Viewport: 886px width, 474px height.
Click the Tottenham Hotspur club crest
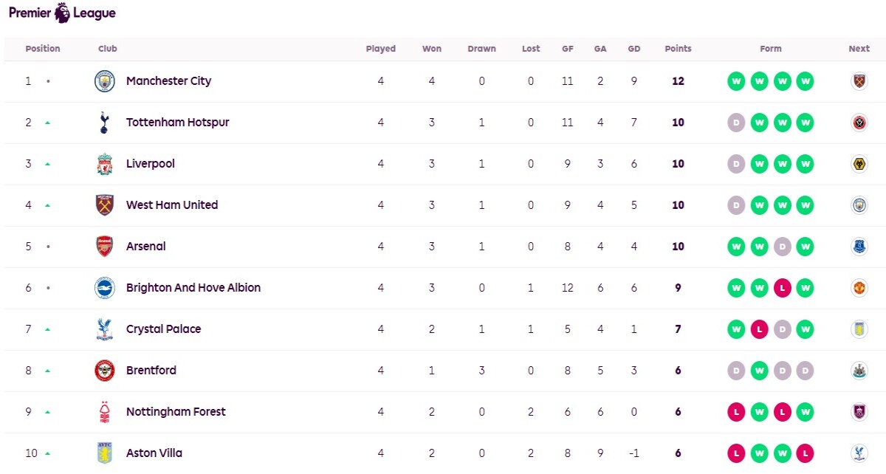[x=105, y=123]
